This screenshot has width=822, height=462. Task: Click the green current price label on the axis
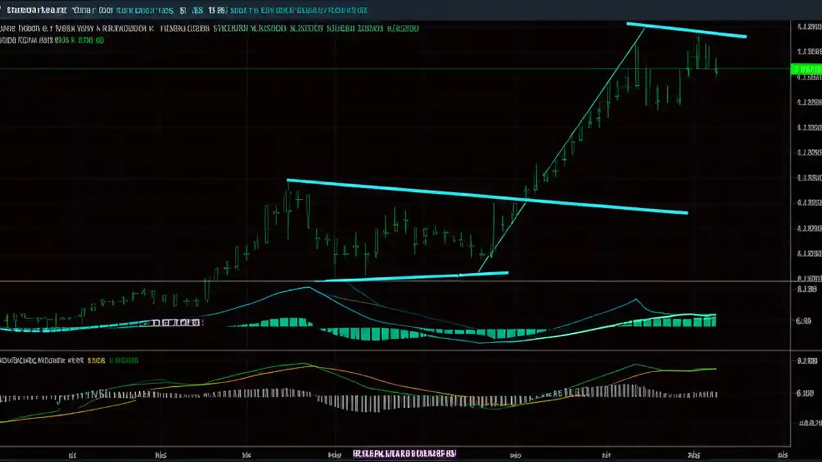point(805,69)
